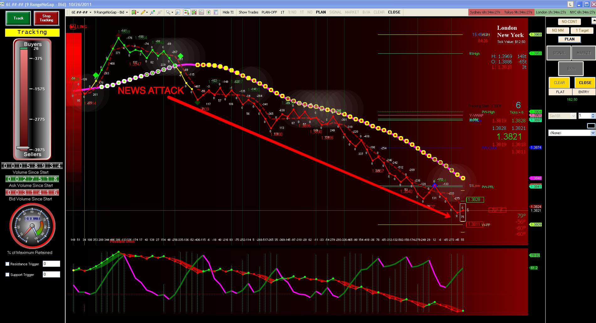Click the yellow CLOSE button in right panel
The image size is (596, 323).
click(585, 83)
